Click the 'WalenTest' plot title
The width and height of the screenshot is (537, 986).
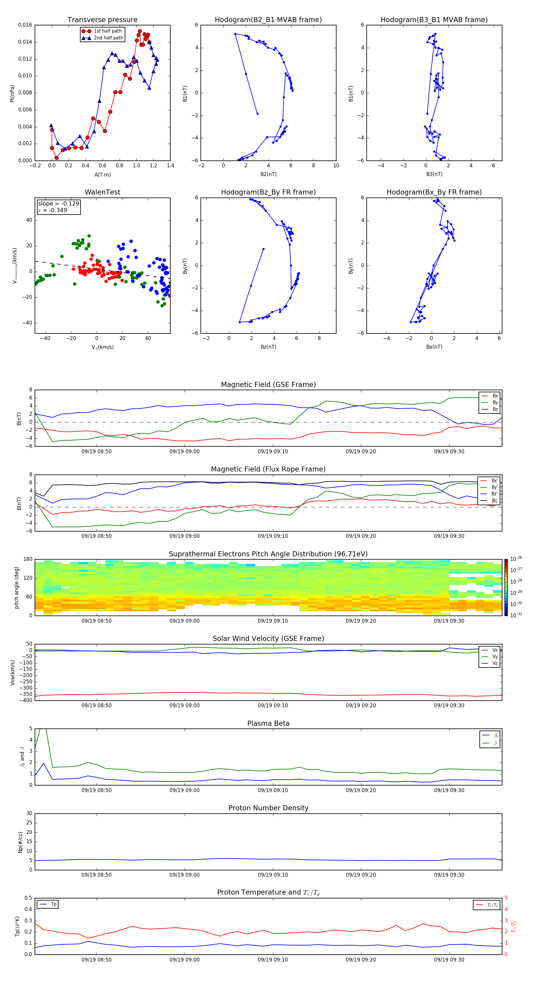coord(102,192)
